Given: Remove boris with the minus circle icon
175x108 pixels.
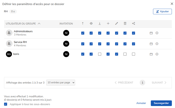Looking at the screenshot, I should coord(157,54).
